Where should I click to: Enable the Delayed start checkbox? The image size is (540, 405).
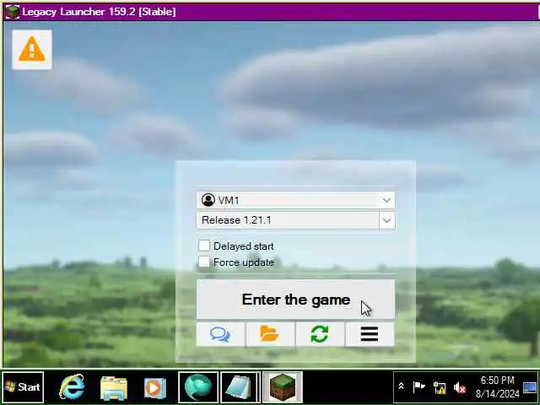tap(204, 246)
